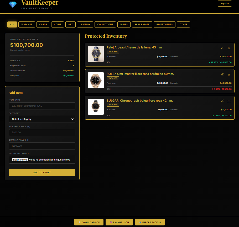
Task: Focus the Purchase Price field
Action: 42,133
